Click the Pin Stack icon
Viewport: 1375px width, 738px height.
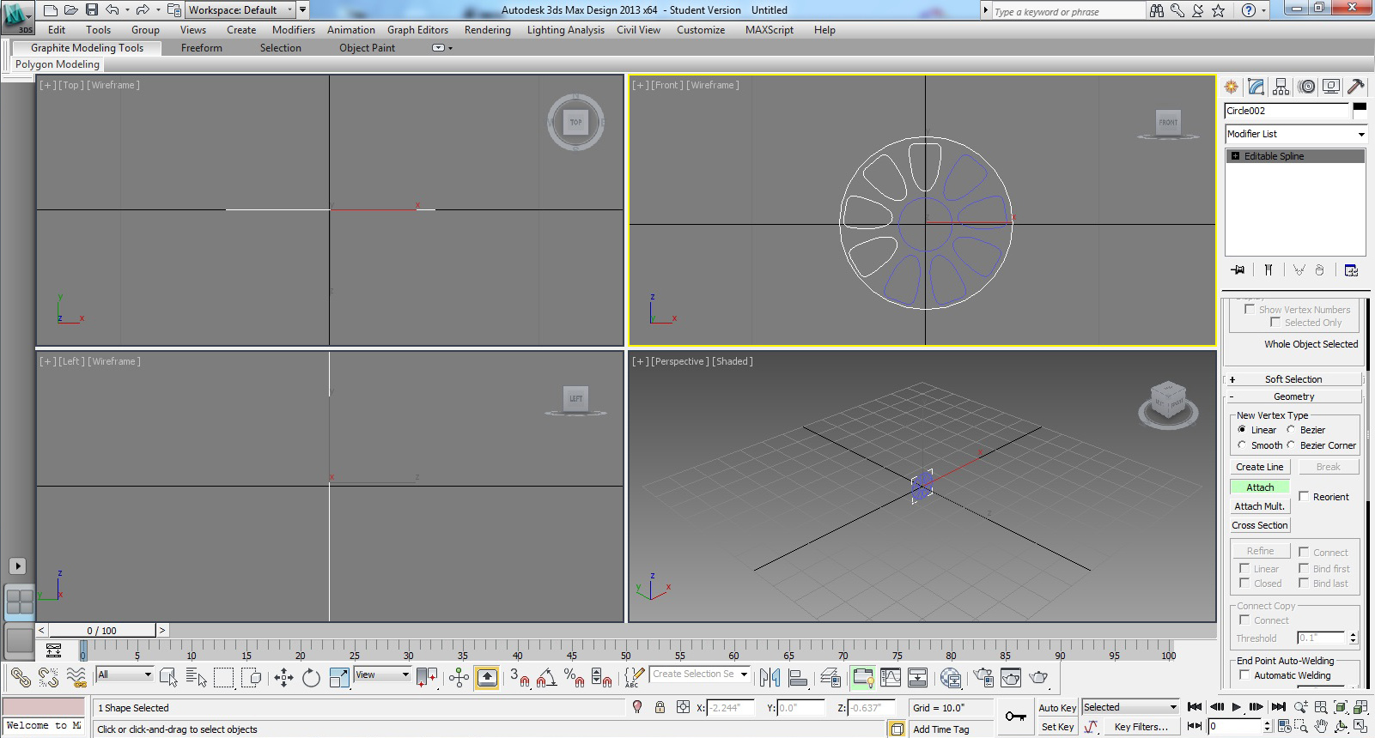tap(1238, 270)
